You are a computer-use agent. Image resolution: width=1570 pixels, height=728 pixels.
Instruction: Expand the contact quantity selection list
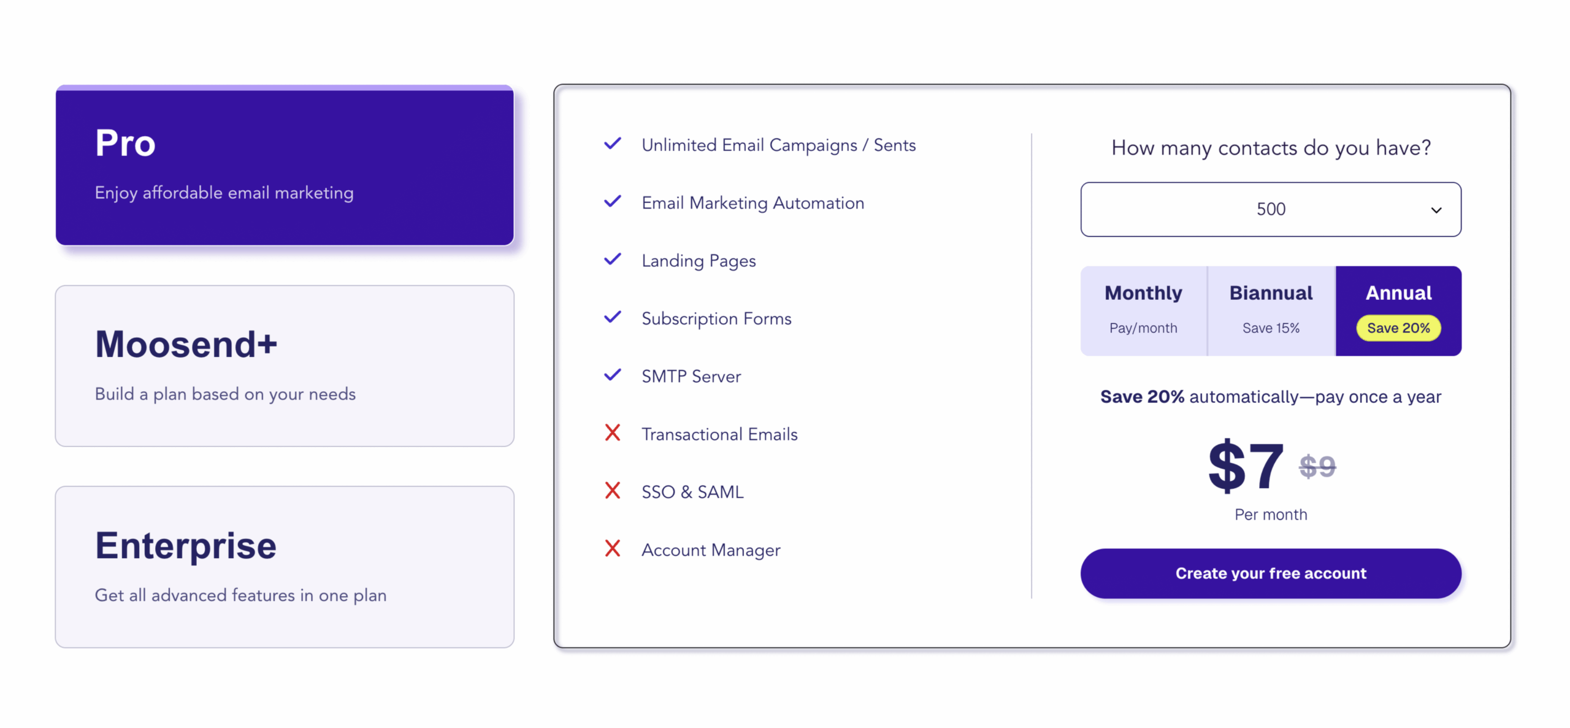click(x=1270, y=209)
